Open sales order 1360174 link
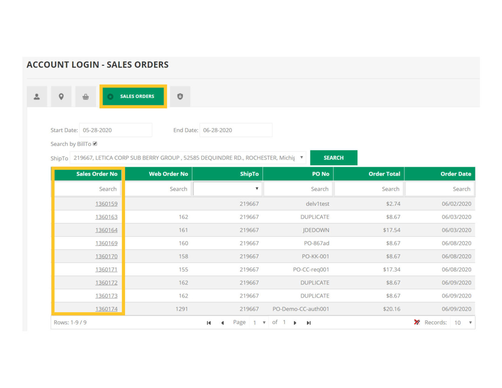The width and height of the screenshot is (502, 388). (x=106, y=309)
